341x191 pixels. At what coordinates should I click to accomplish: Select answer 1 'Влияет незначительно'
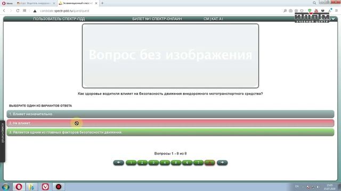(x=170, y=114)
